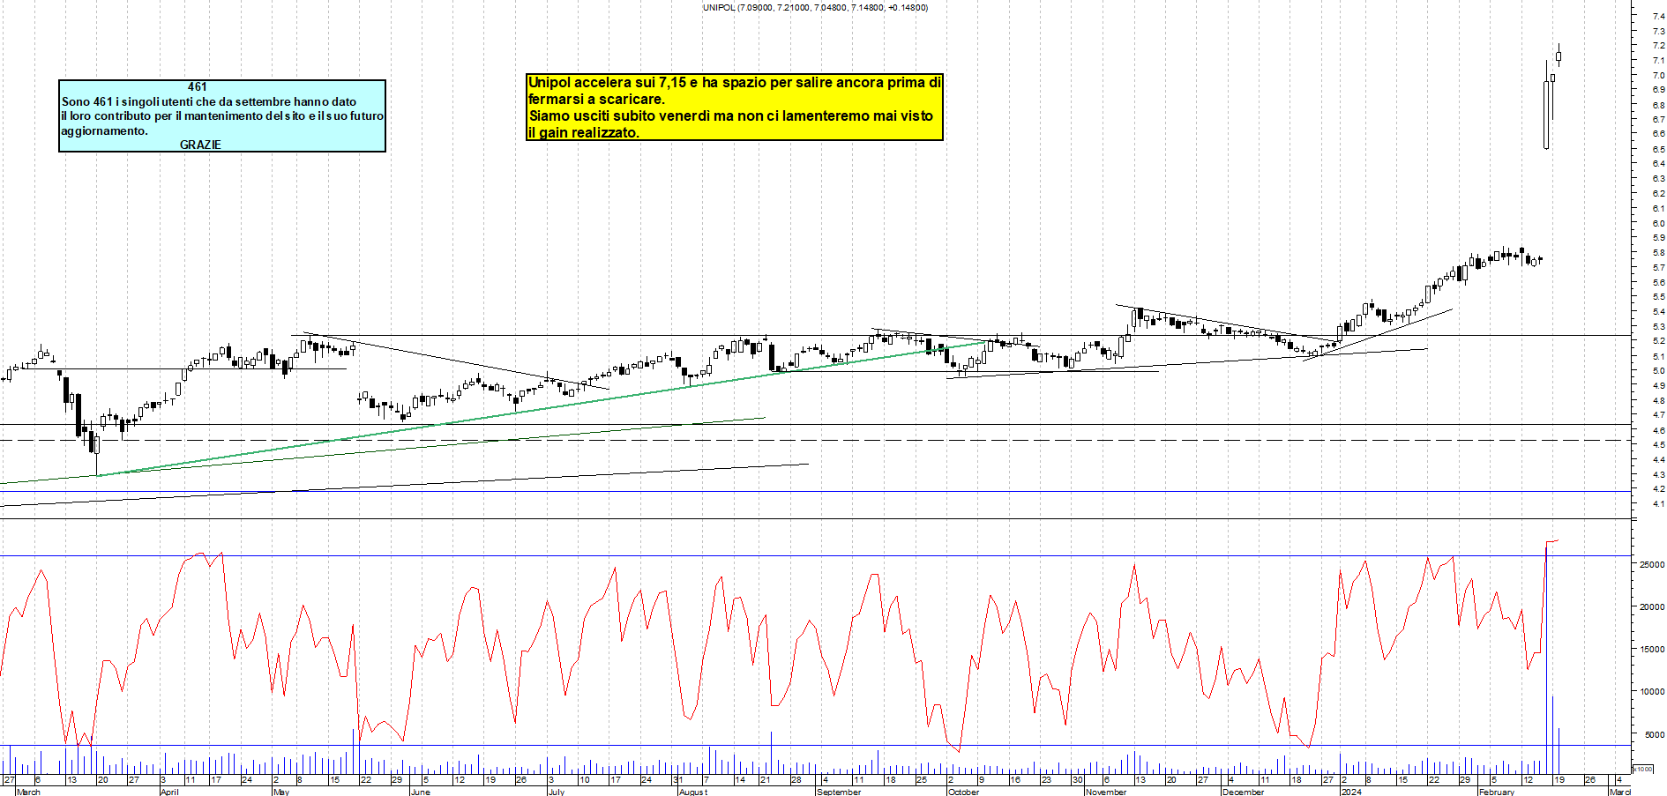This screenshot has width=1667, height=796.
Task: Click the 7.0 price axis label
Action: tap(1659, 75)
